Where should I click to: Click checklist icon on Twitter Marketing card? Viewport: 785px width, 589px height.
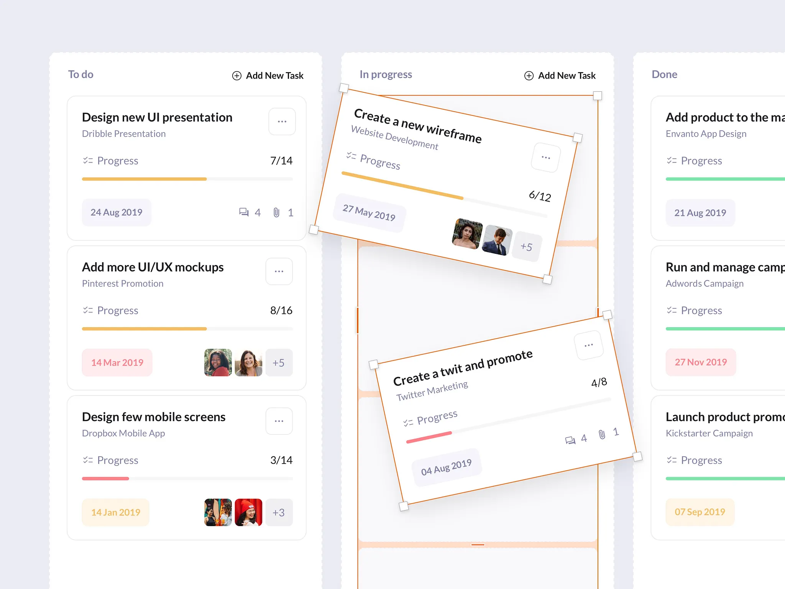click(408, 423)
